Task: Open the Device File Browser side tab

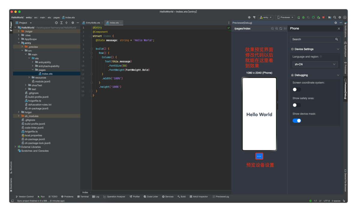Action: (345, 181)
